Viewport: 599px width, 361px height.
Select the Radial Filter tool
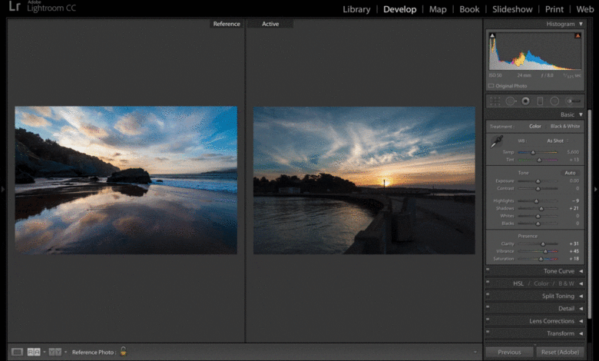[554, 101]
